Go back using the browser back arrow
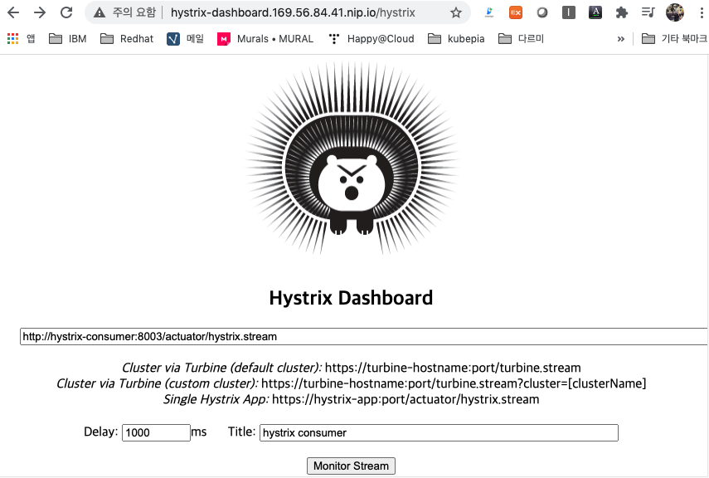 click(x=13, y=12)
